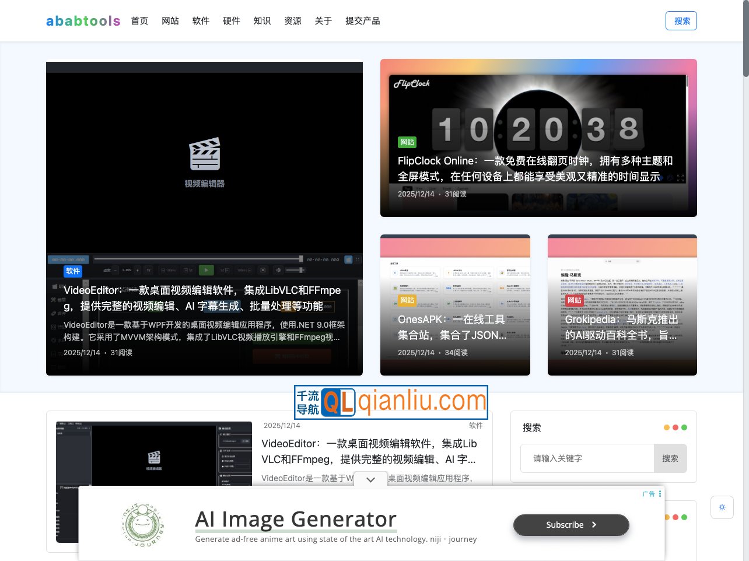This screenshot has height=561, width=749.
Task: Open the 首页 navigation item
Action: point(139,20)
